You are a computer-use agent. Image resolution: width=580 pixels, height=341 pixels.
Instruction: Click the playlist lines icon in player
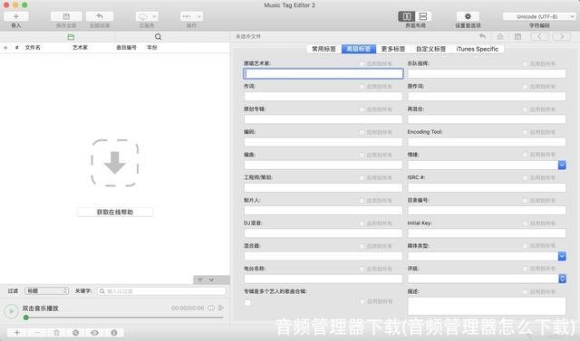point(221,308)
